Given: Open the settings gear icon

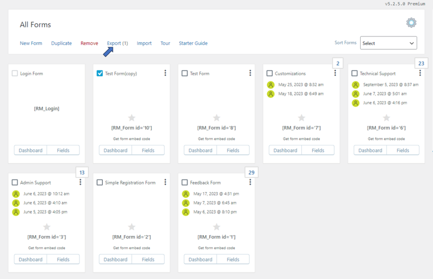Looking at the screenshot, I should (x=411, y=22).
